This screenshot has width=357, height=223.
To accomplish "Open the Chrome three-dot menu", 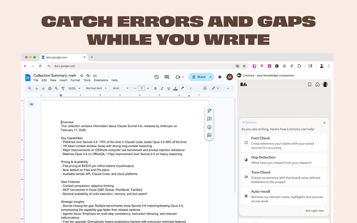I will pyautogui.click(x=329, y=66).
